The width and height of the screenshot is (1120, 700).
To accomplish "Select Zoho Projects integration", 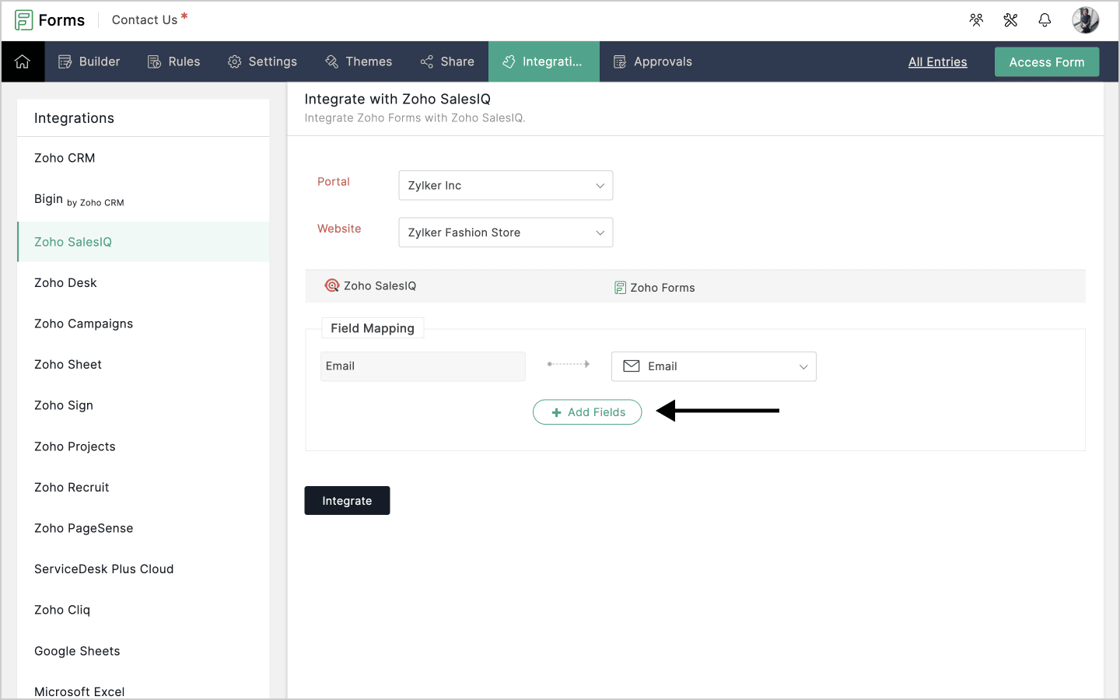I will click(x=143, y=446).
